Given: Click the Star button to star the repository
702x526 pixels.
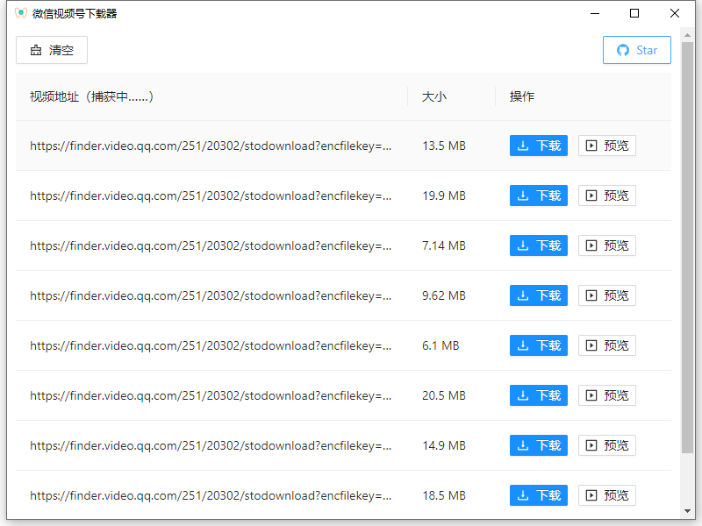Looking at the screenshot, I should coord(636,50).
